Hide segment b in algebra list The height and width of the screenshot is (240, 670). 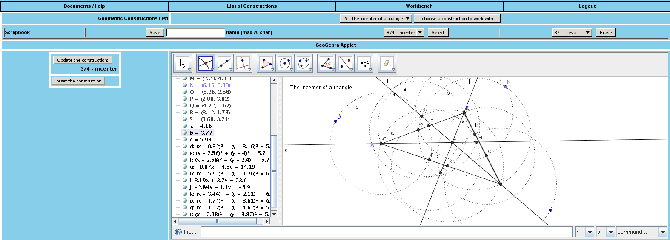185,133
